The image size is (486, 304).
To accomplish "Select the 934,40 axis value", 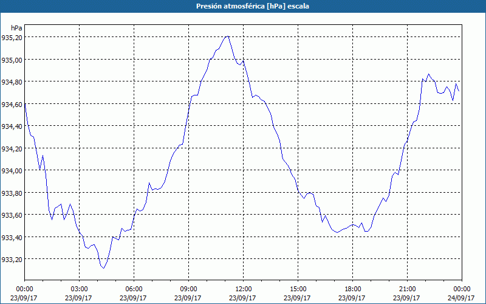I will (12, 126).
